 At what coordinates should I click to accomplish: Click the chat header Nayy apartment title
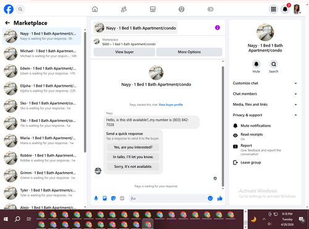(x=135, y=28)
